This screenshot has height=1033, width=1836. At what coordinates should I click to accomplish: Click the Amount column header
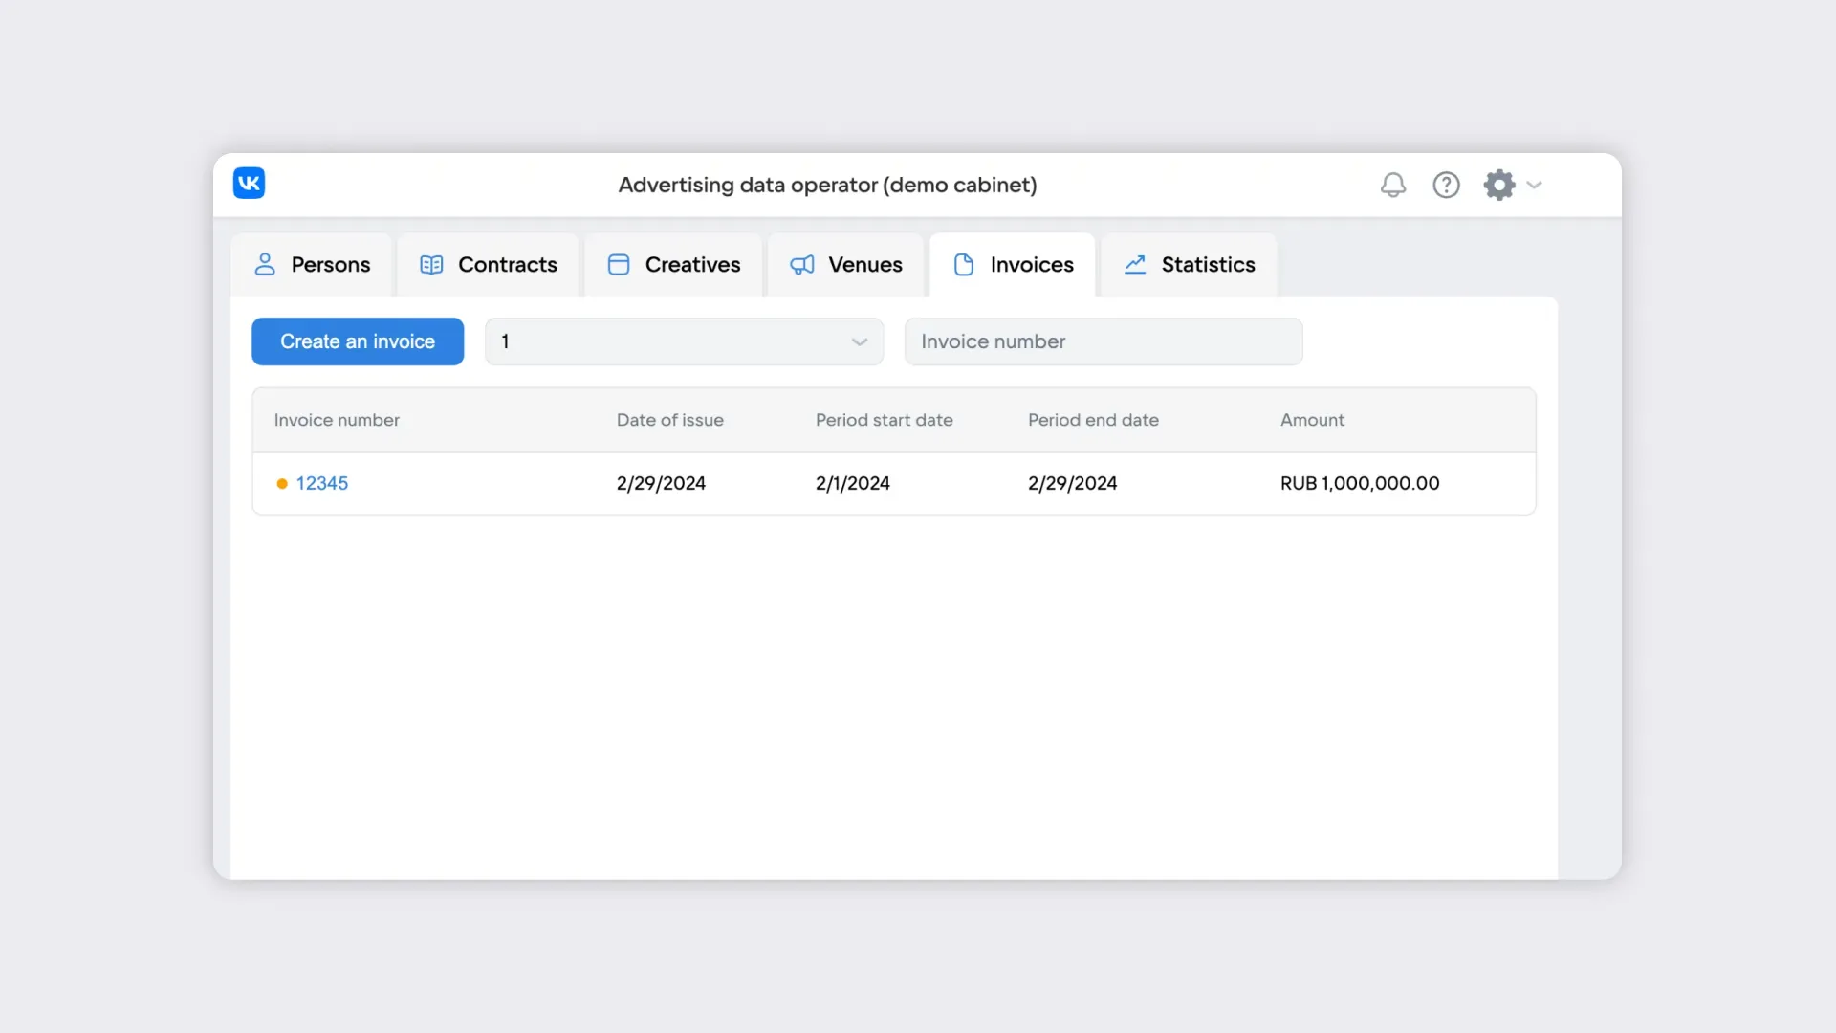[x=1312, y=420]
